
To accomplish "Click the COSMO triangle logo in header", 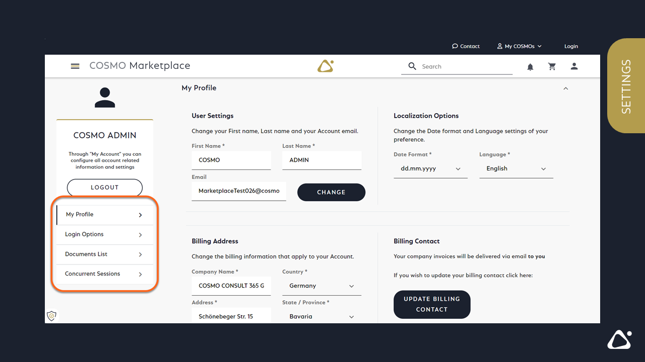I will [x=325, y=65].
